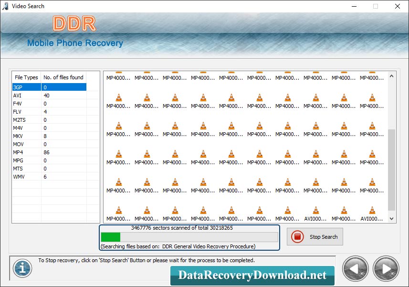Click the "File Types" column header
Viewport: 409px width, 287px height.
click(x=26, y=77)
